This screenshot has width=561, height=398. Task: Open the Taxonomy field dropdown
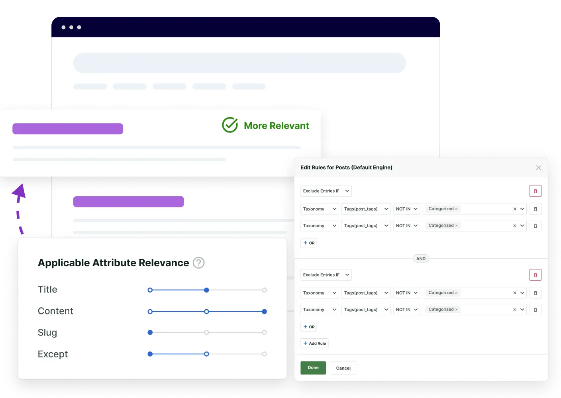319,209
